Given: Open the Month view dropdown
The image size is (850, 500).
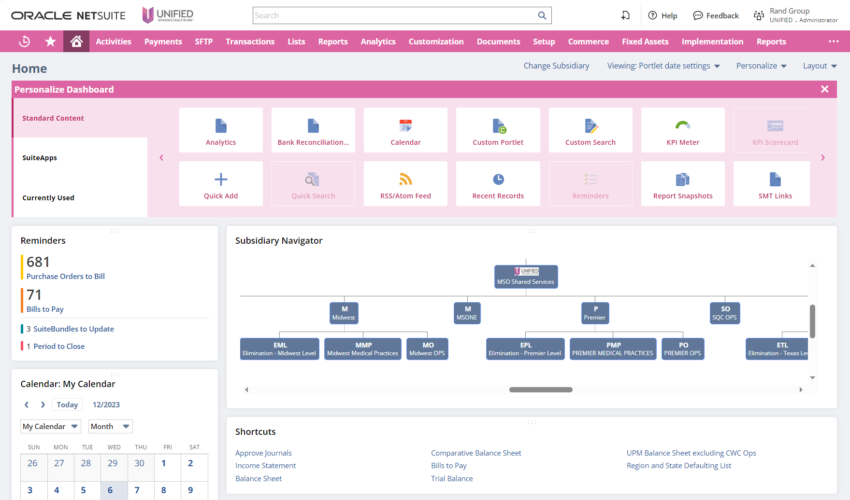Looking at the screenshot, I should pos(111,426).
